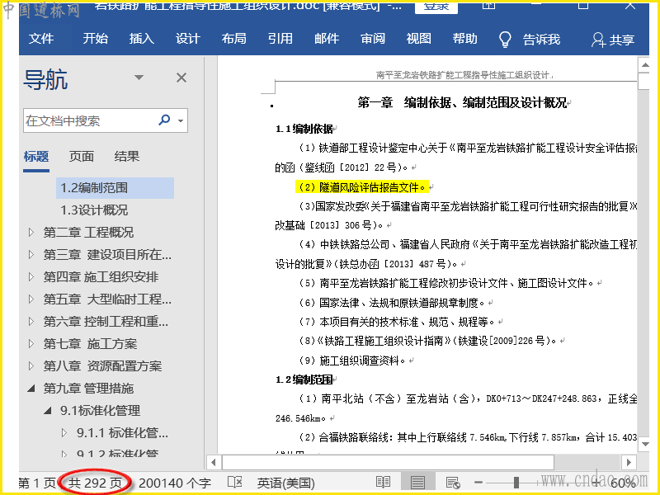This screenshot has height=495, width=660.
Task: Click the horizontal scrollbar right arrow
Action: 629,462
